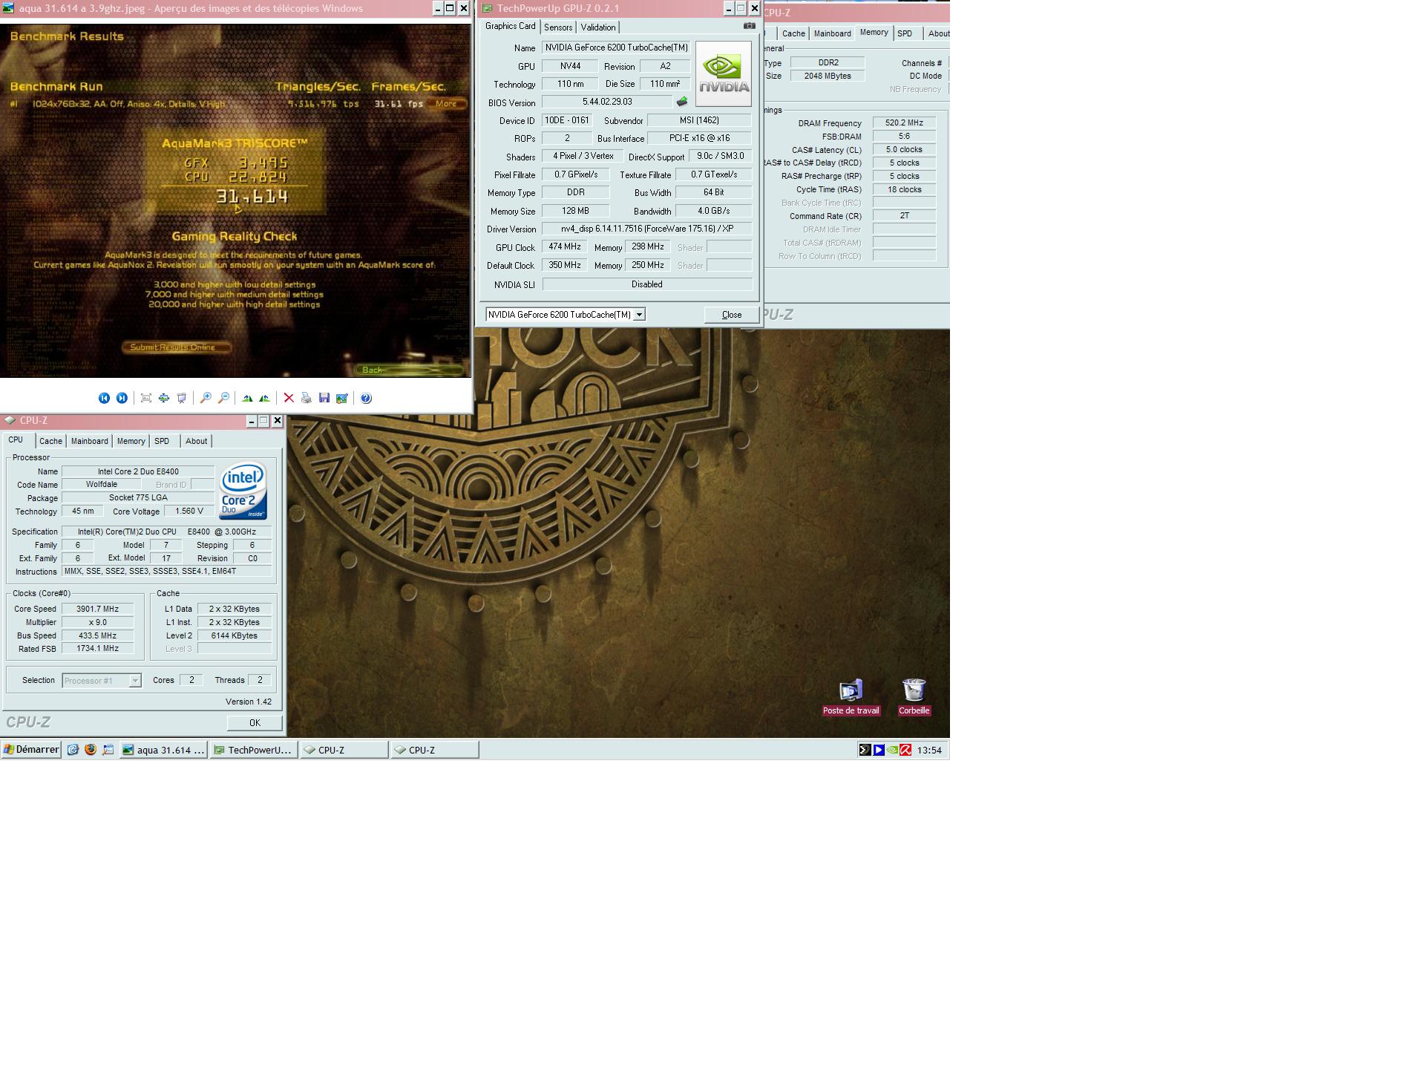Open the GPU selection dropdown in GPU-Z
Image resolution: width=1425 pixels, height=1069 pixels.
640,315
